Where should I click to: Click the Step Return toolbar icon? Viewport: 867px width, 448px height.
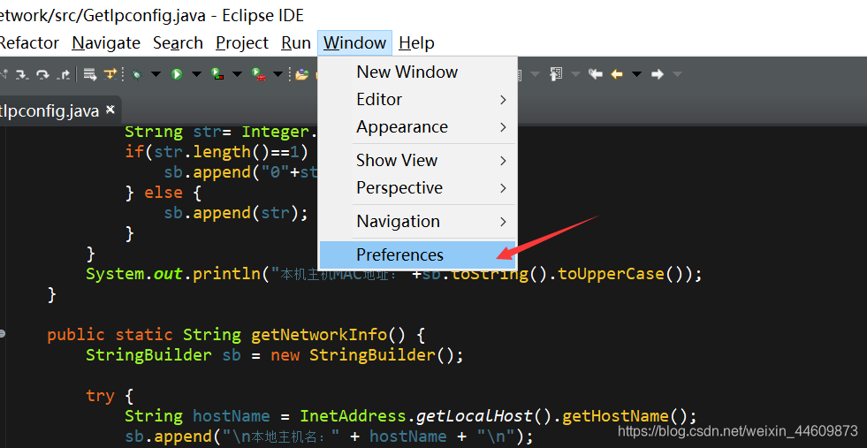pos(63,74)
